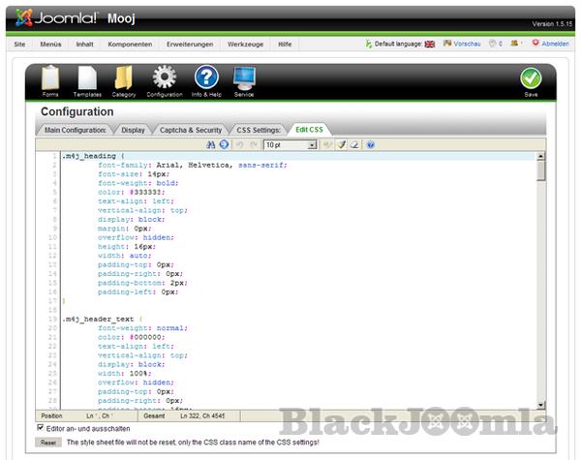Click the Configuration gear icon
This screenshot has height=460, width=581.
click(165, 79)
